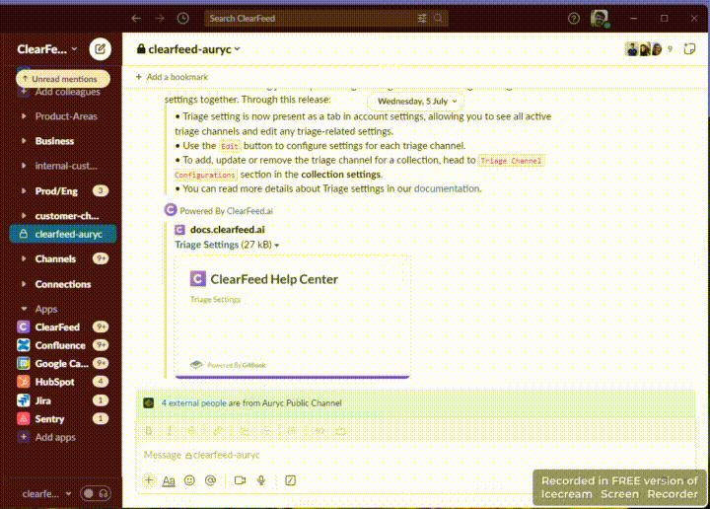Jump to Unread mentions
Image resolution: width=710 pixels, height=509 pixels.
63,79
